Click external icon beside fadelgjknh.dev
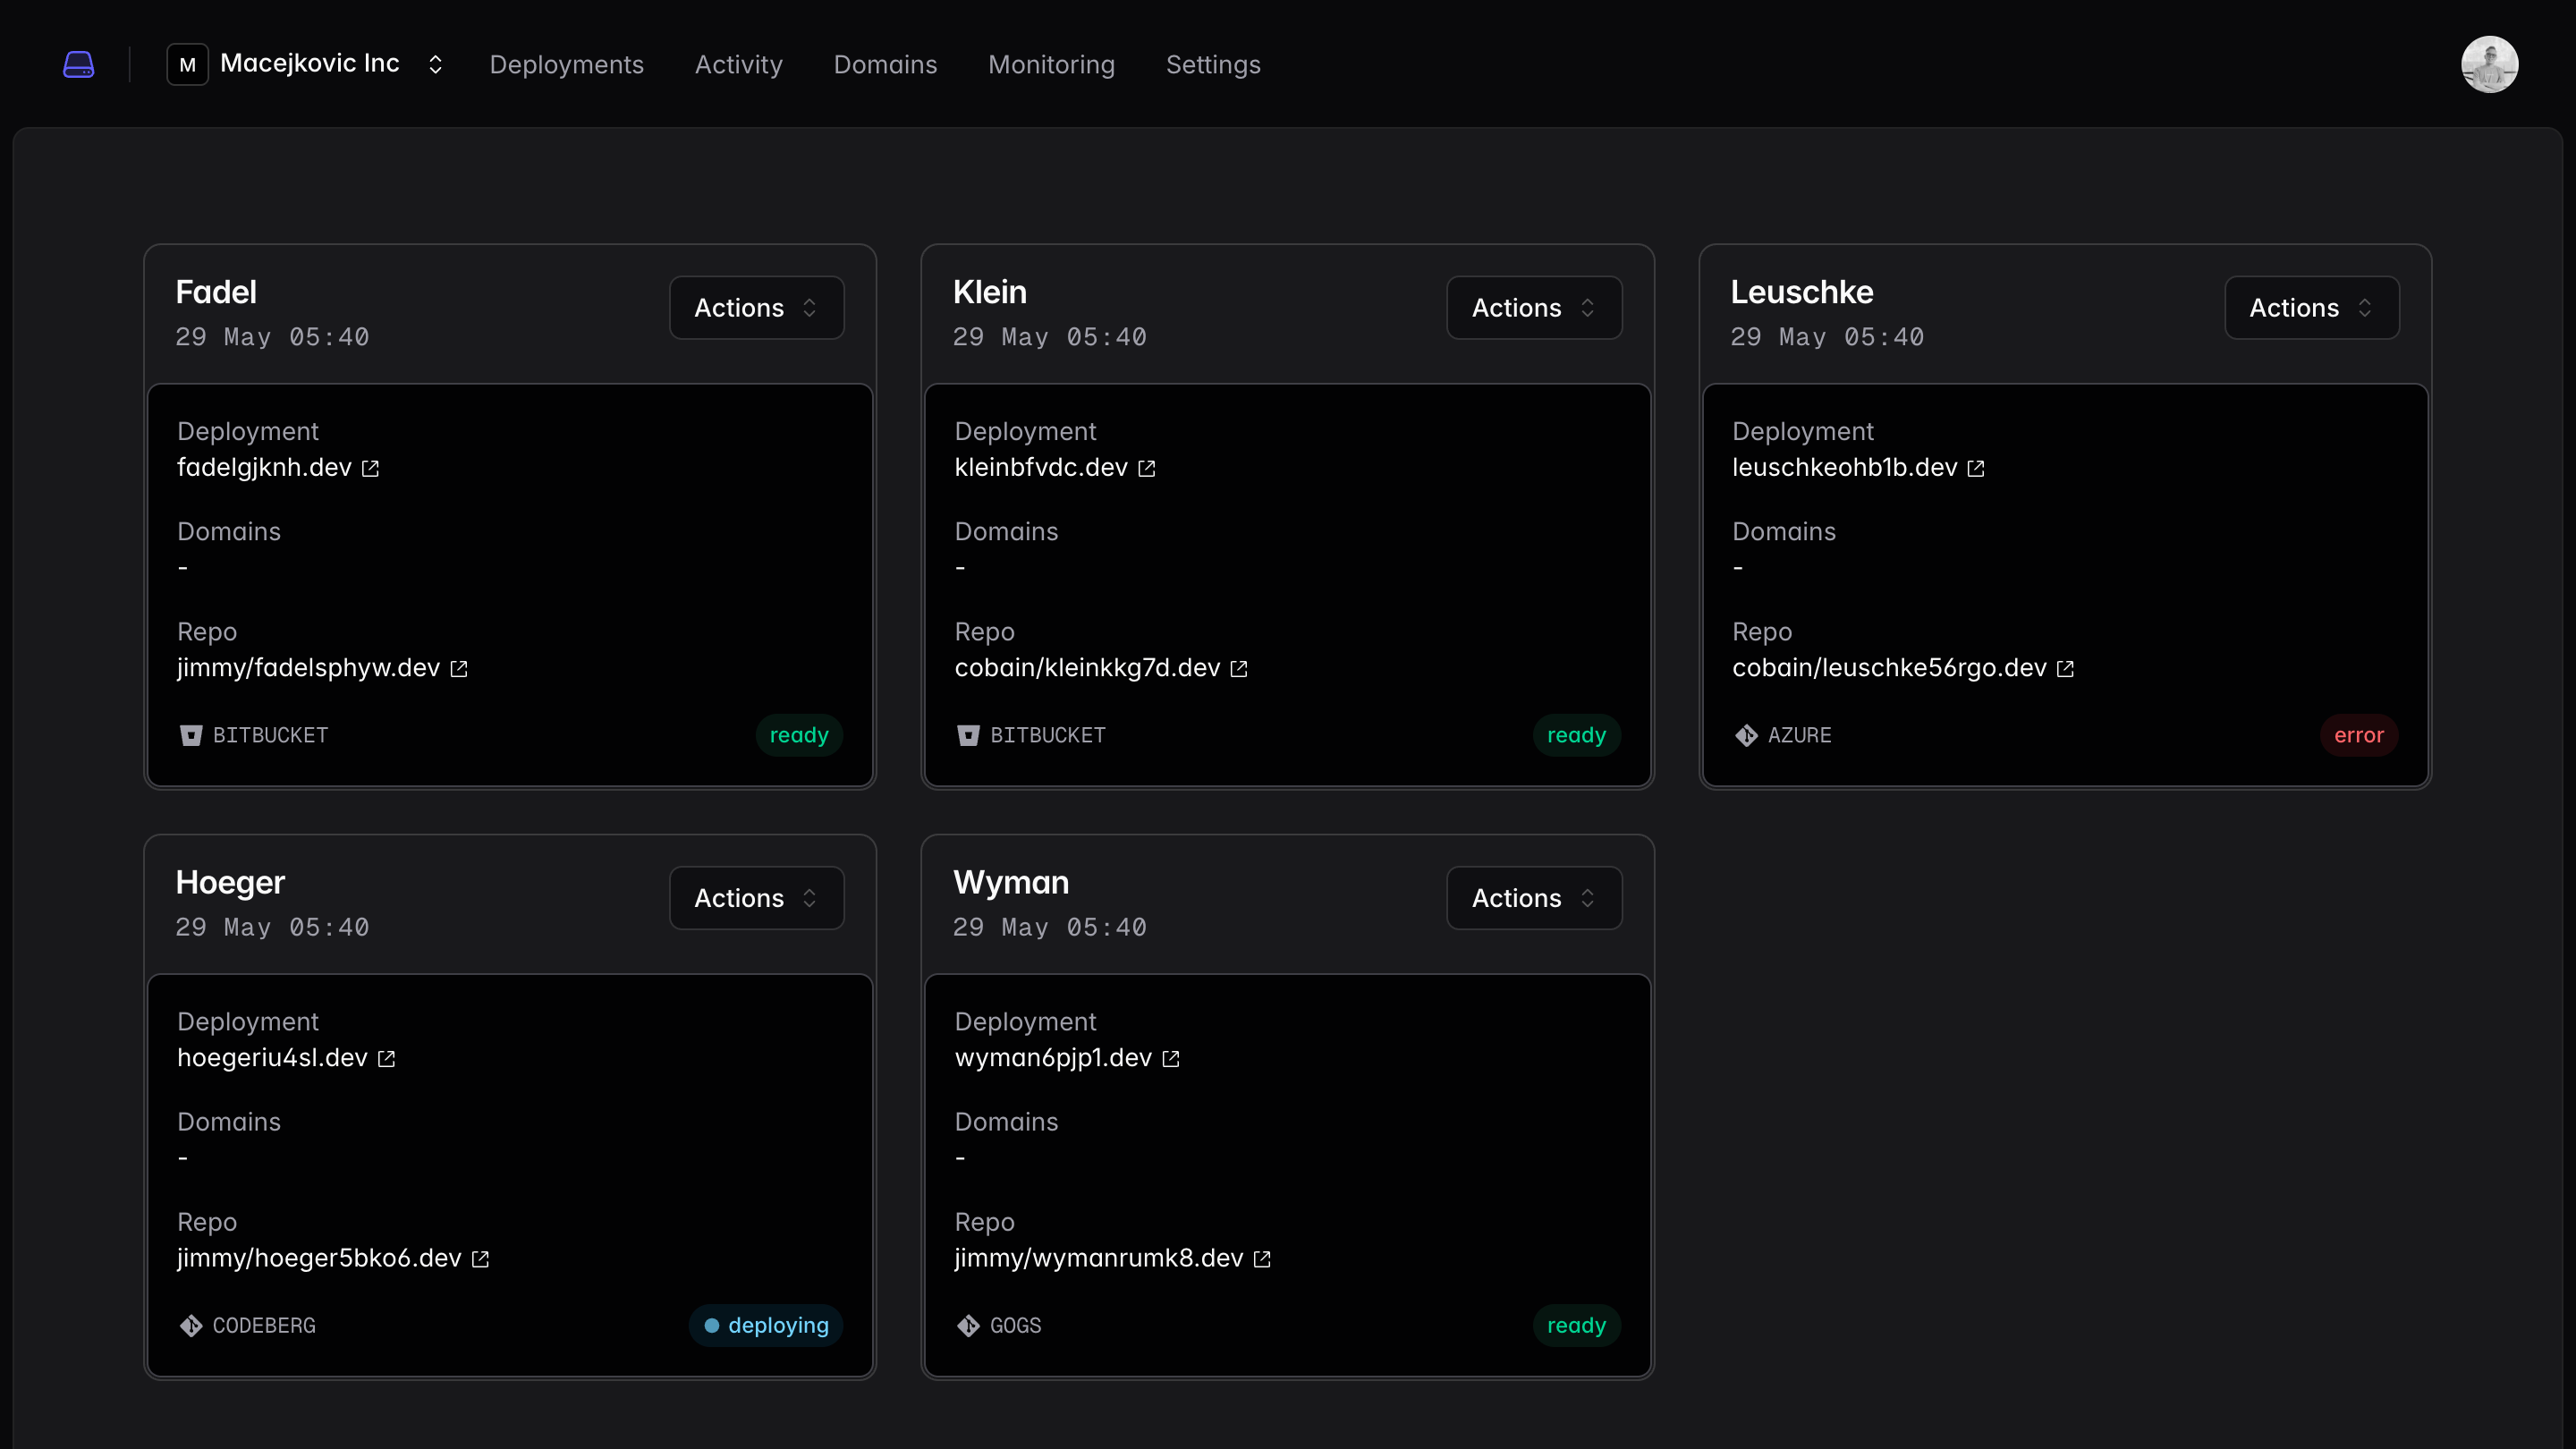Screen dimensions: 2576x1449 tap(370, 469)
